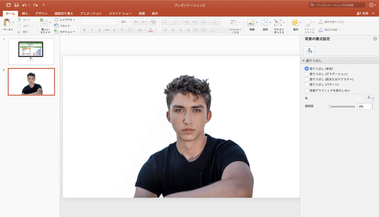Open the View (表示) tab
The image size is (379, 217).
155,14
